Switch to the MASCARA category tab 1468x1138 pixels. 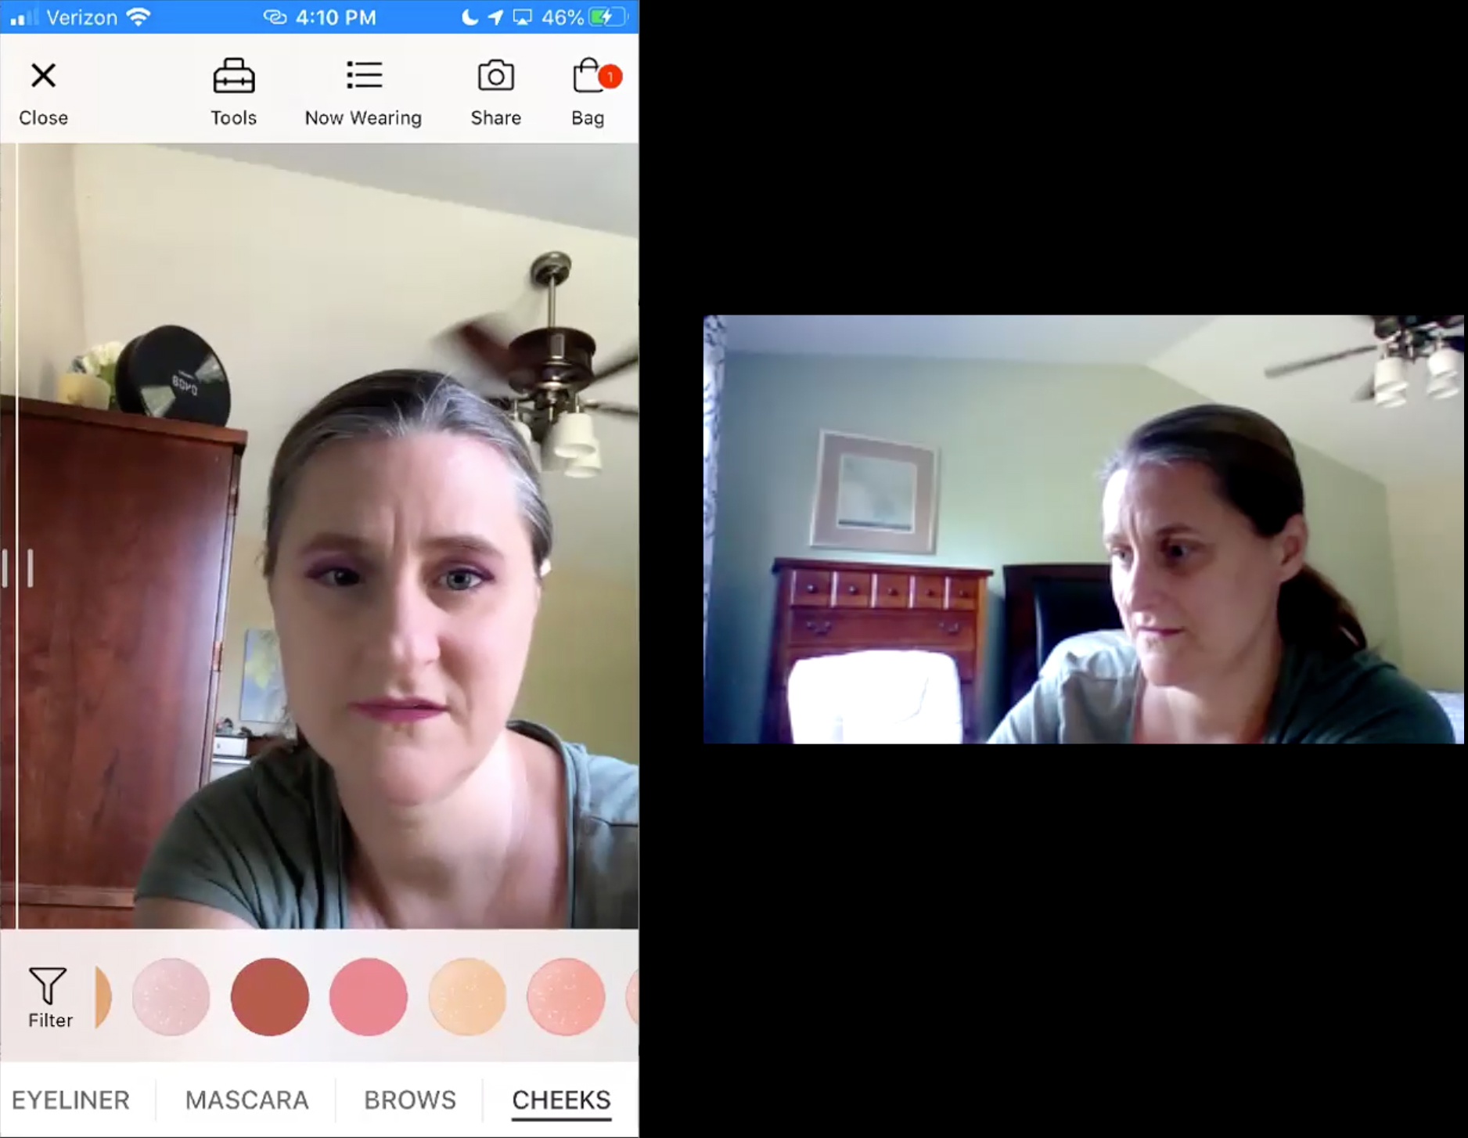click(x=246, y=1100)
